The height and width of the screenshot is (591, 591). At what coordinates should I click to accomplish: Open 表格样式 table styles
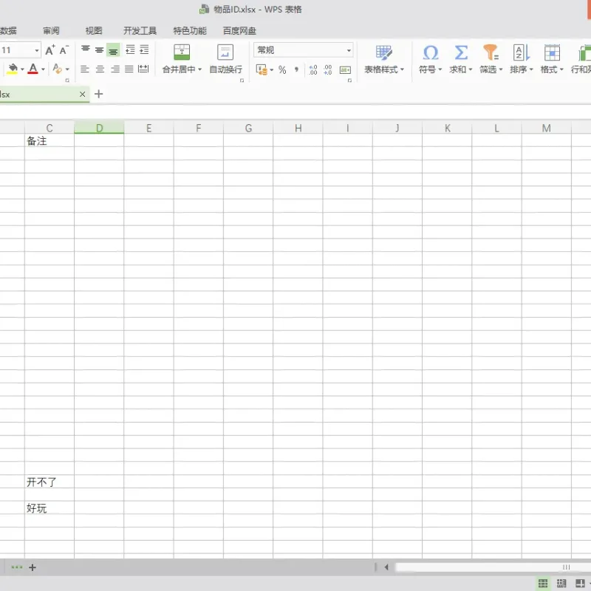[x=384, y=58]
